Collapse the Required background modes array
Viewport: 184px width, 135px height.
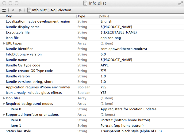click(4, 104)
